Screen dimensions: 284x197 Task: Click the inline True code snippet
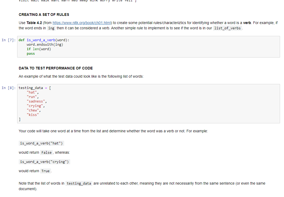[45, 171]
